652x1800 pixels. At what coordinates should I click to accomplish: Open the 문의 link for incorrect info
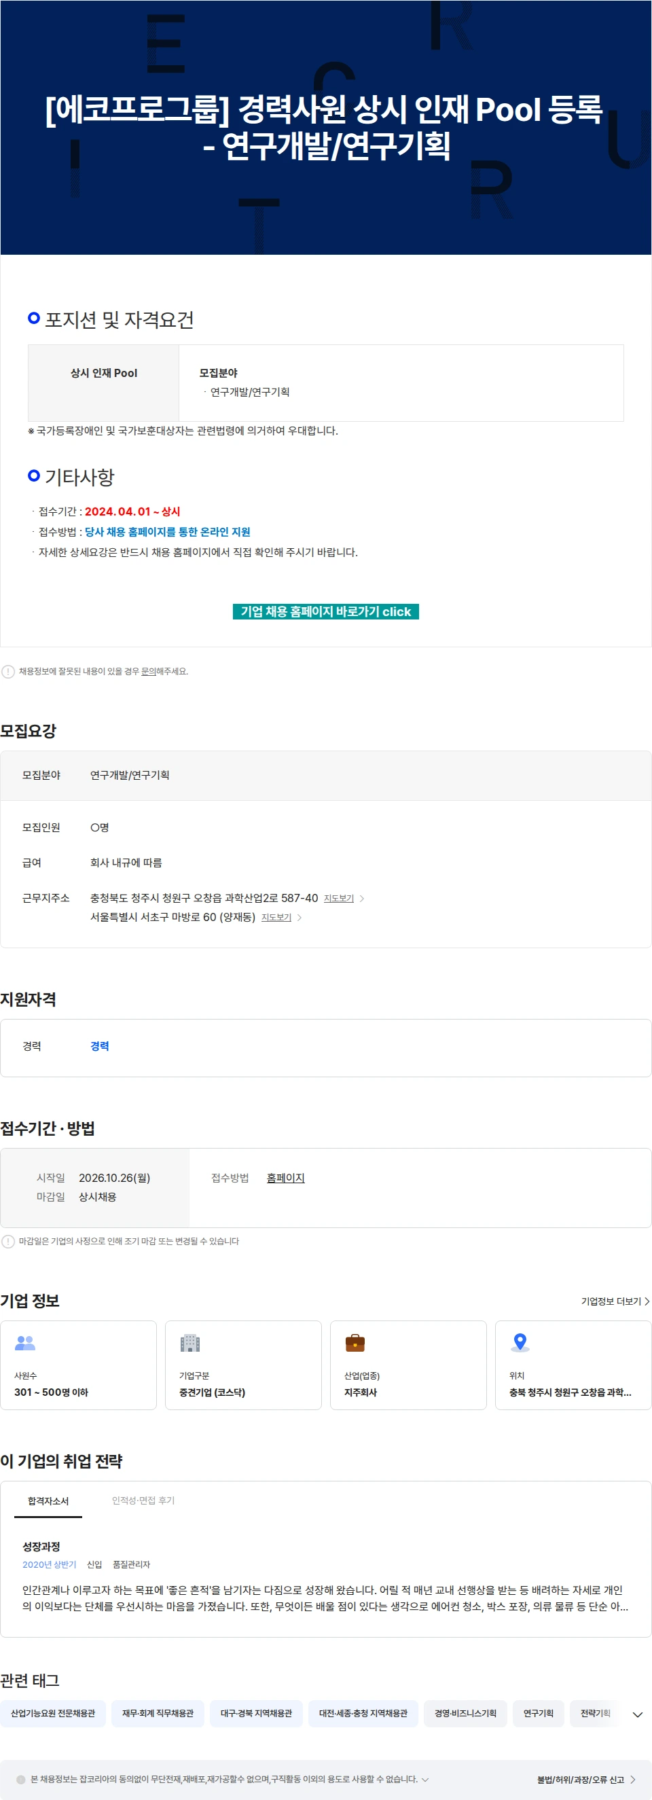pyautogui.click(x=148, y=672)
